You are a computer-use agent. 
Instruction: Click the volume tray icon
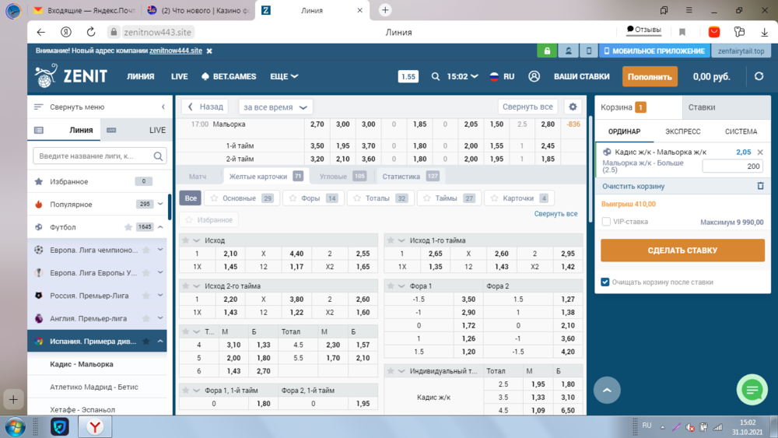(x=689, y=426)
